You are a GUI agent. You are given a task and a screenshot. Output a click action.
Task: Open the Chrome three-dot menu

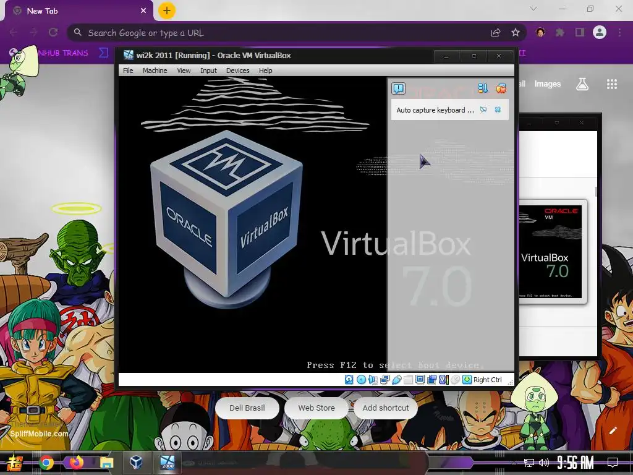click(619, 32)
